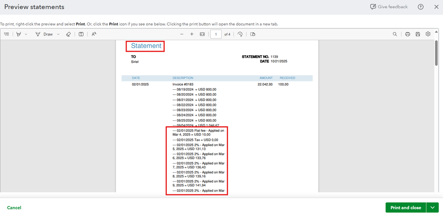Click the Statement title text
The width and height of the screenshot is (443, 216).
(146, 46)
